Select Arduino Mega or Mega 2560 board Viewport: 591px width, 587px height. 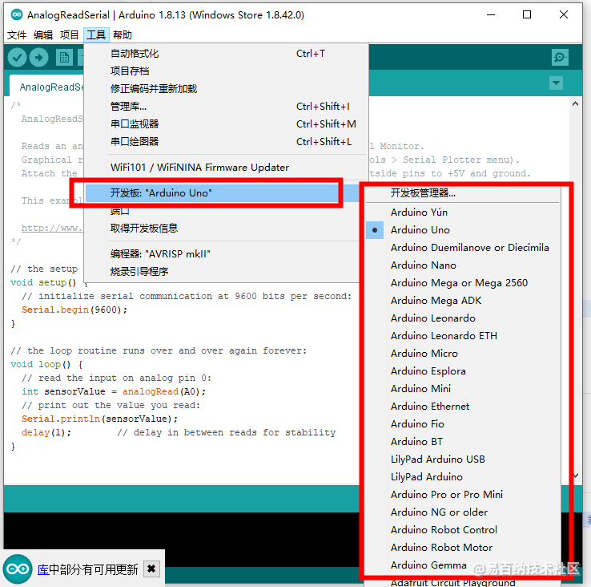coord(463,283)
